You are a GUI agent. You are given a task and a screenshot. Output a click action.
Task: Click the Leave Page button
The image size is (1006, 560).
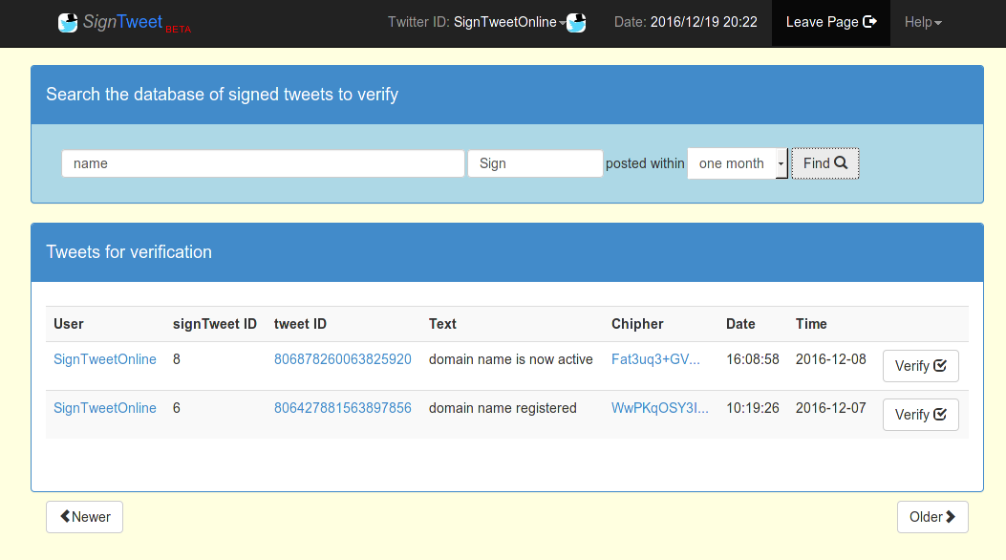pyautogui.click(x=831, y=22)
